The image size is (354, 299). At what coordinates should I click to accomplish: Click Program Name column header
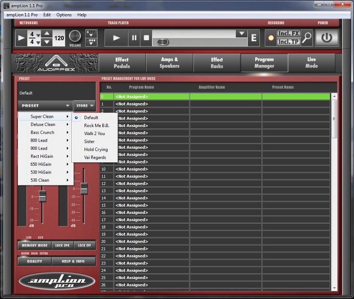[141, 87]
